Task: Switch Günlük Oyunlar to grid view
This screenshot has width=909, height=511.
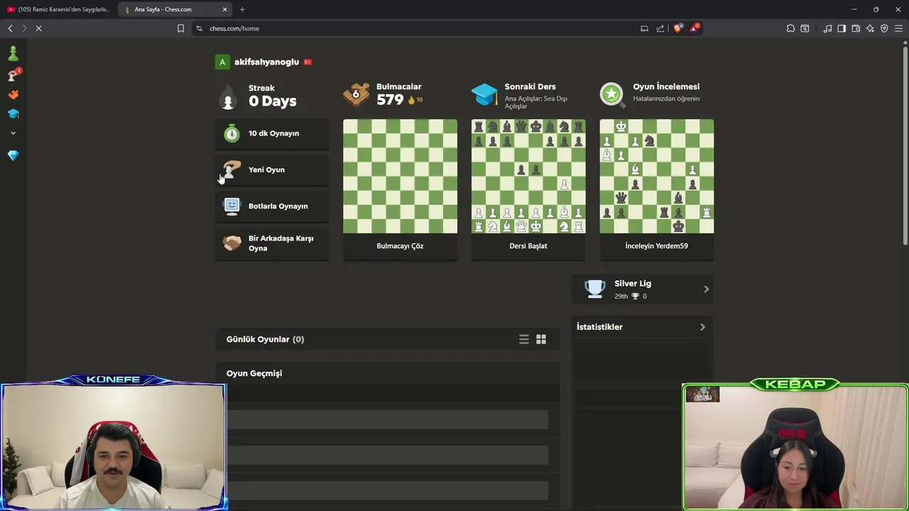Action: (x=541, y=340)
